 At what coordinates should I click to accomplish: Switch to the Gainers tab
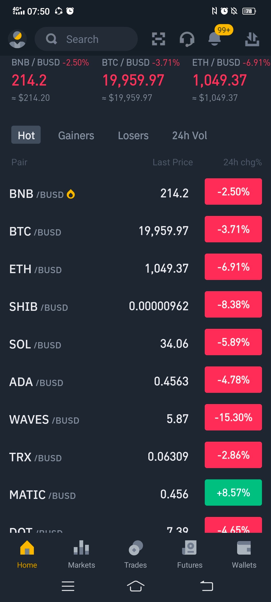(76, 135)
